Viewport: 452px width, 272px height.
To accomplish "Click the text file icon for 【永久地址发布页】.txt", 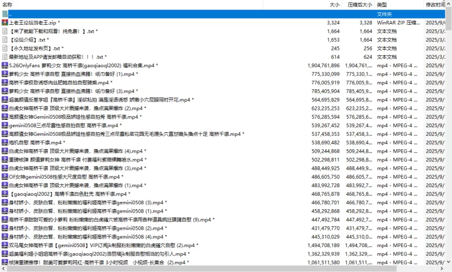I will (x=5, y=48).
